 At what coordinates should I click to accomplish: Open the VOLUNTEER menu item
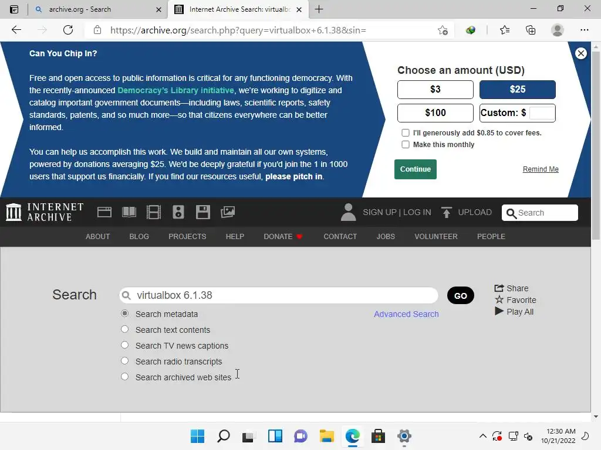tap(436, 237)
